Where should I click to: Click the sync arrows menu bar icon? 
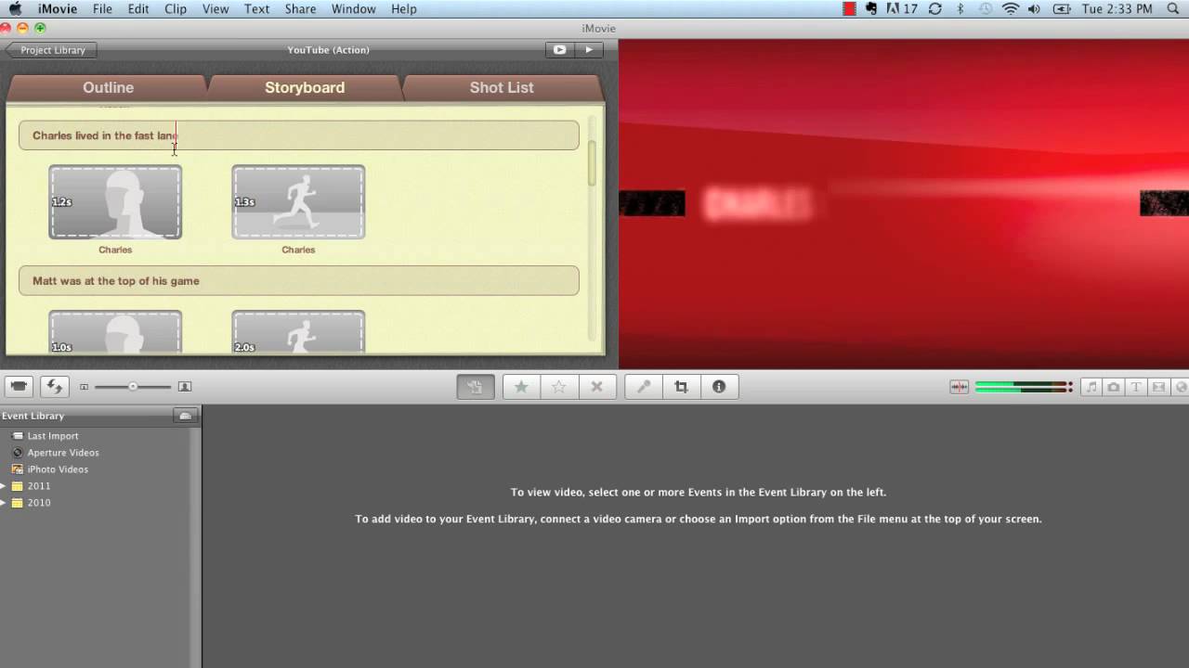[x=935, y=9]
